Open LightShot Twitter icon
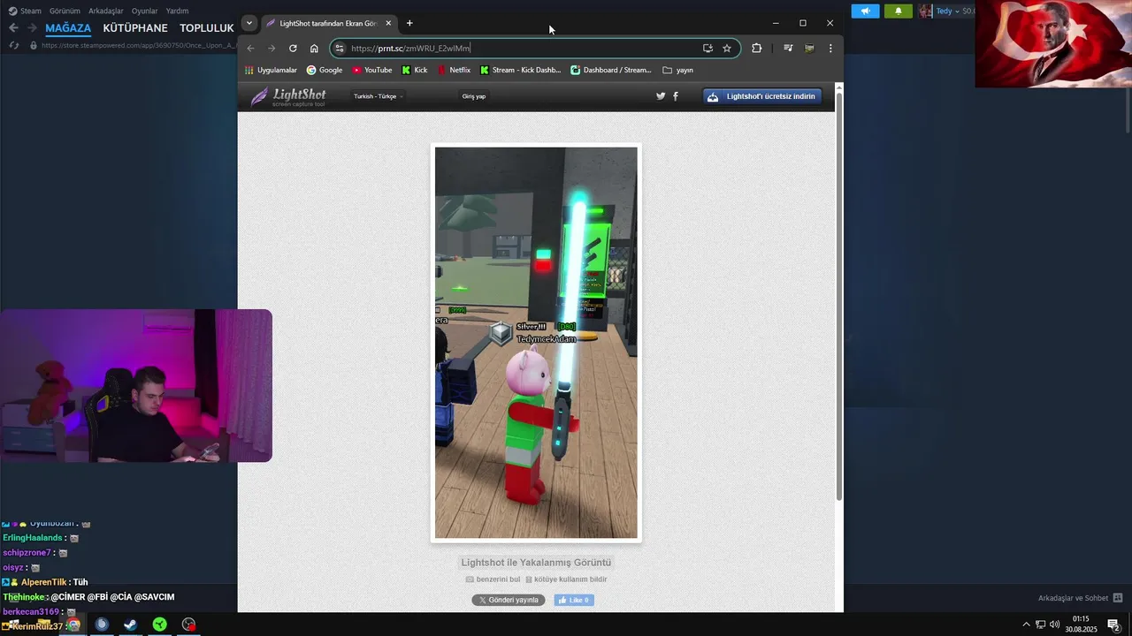Screen dimensions: 1132x636 (x=661, y=96)
